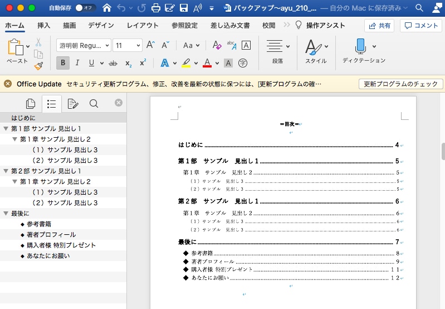Click the vertical scrollbar thumb

(443, 152)
